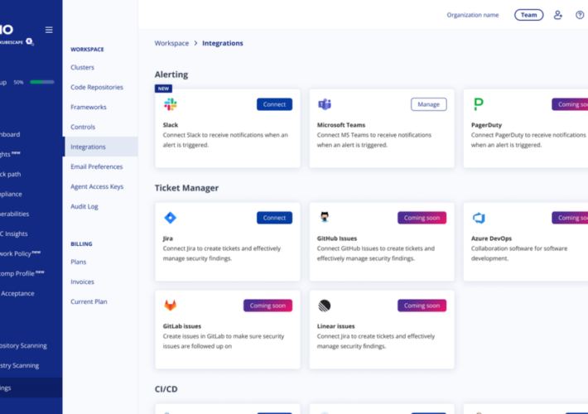Click the Slack logo icon
588x414 pixels.
coord(171,104)
